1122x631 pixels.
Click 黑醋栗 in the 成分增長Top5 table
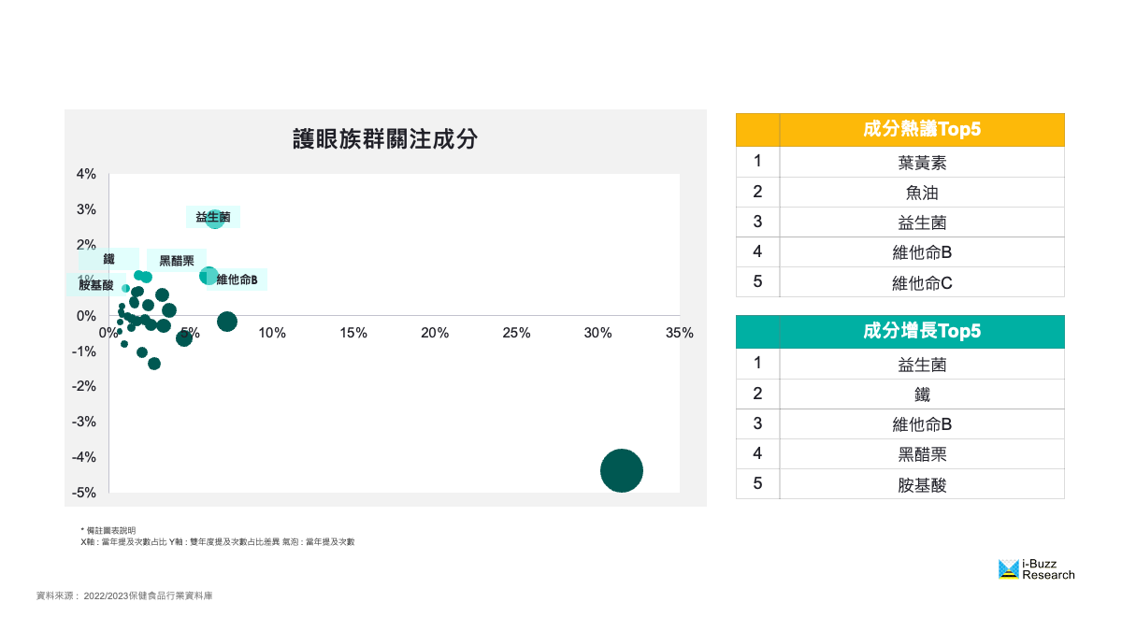point(921,454)
